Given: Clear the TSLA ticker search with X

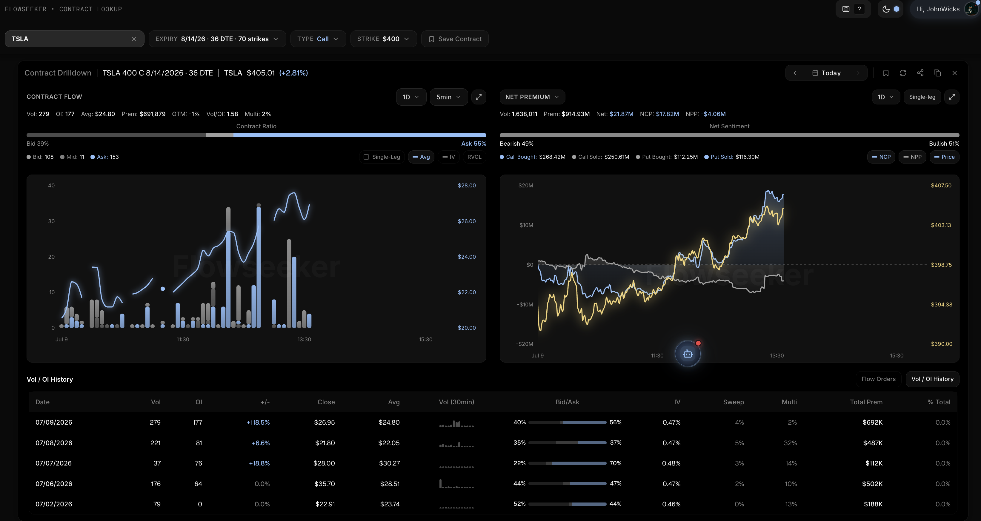Looking at the screenshot, I should (134, 39).
